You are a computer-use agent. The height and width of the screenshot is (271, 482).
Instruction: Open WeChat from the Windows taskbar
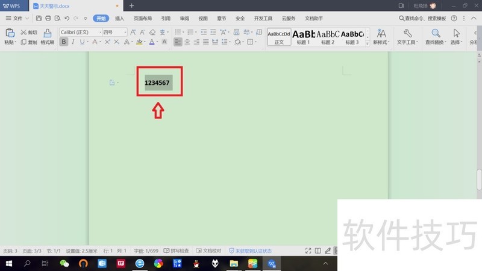point(64,263)
